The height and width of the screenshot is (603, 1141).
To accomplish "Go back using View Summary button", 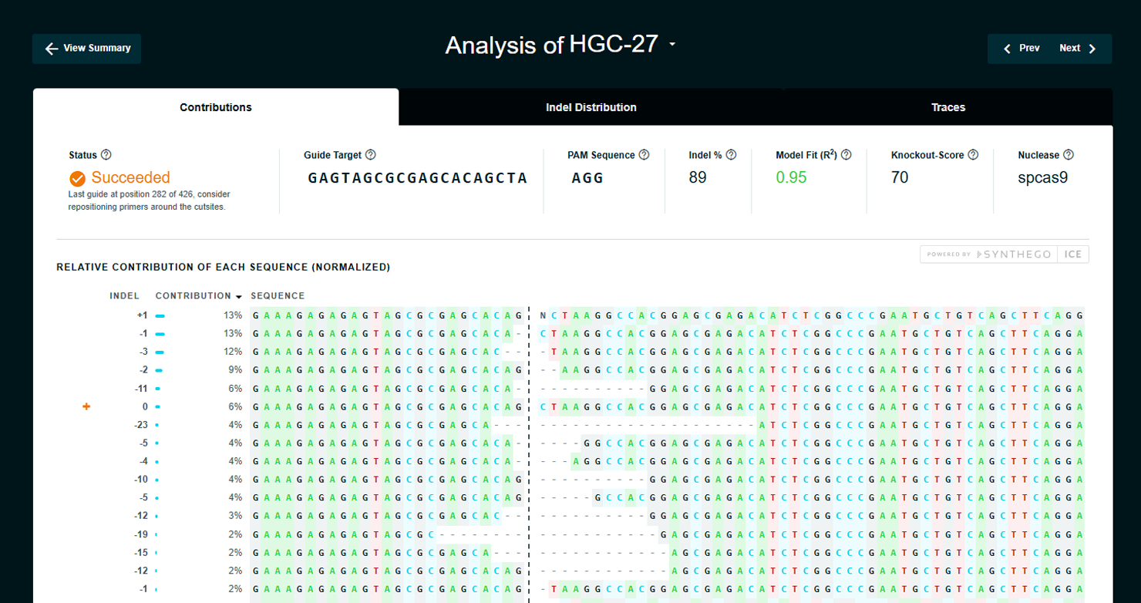I will (x=87, y=49).
